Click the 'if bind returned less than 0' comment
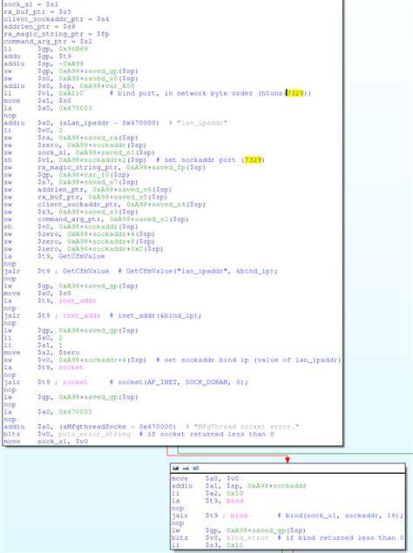 click(x=341, y=537)
